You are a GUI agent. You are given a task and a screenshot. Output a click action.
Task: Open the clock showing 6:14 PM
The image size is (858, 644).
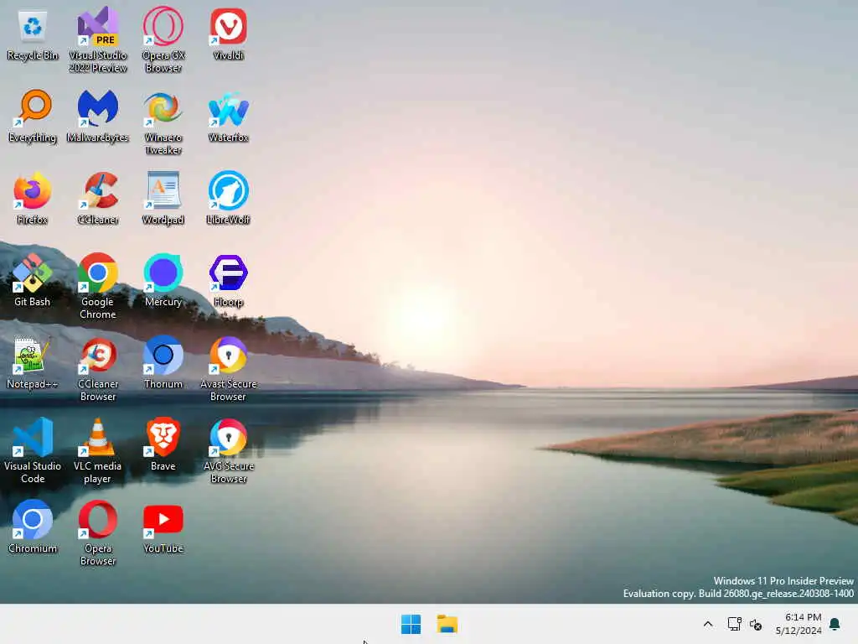click(x=799, y=624)
